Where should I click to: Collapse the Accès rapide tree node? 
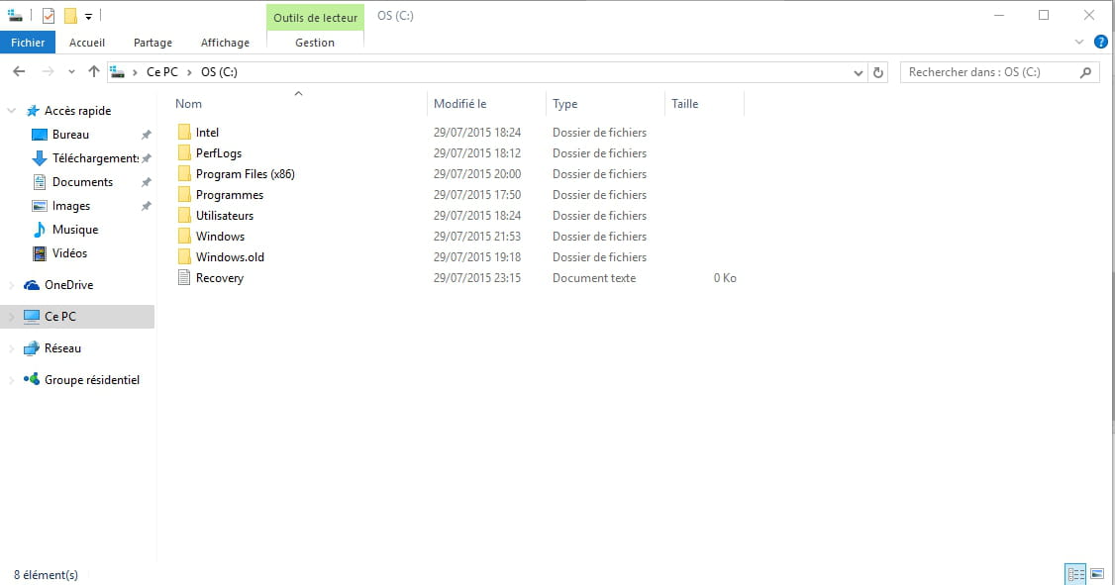point(11,111)
